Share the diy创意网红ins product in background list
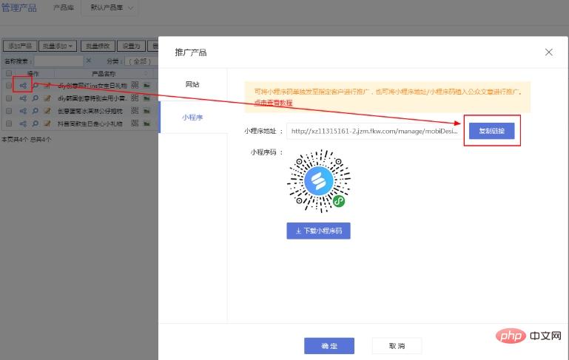Viewport: 569px width, 360px height. 23,86
